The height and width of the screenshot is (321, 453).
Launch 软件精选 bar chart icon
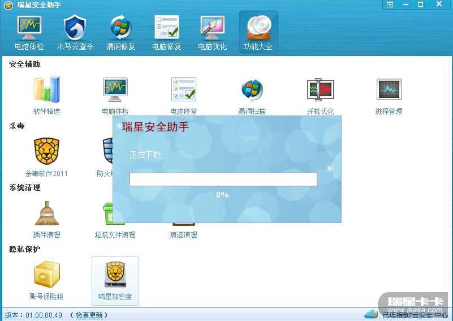pyautogui.click(x=47, y=89)
